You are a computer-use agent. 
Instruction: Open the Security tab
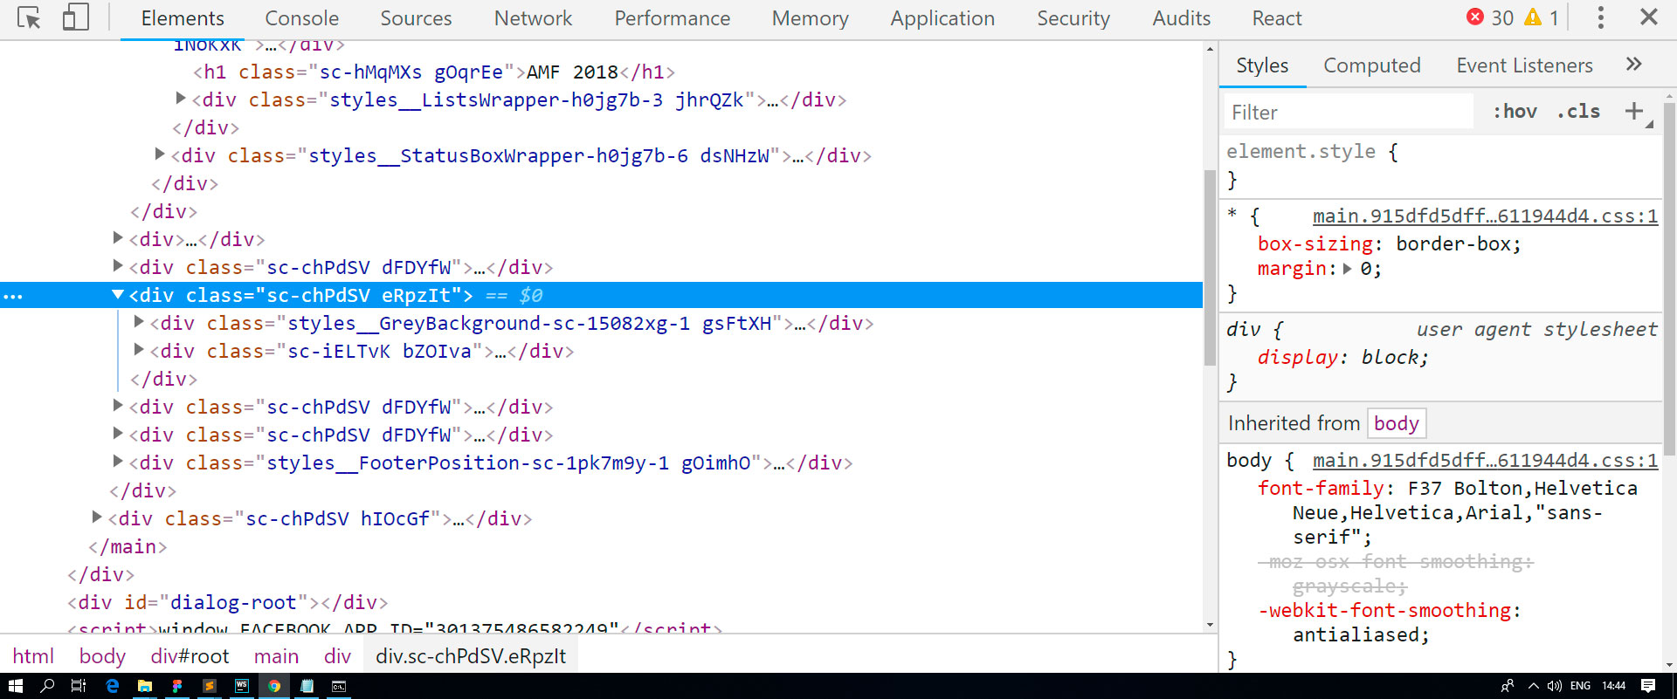pos(1073,18)
